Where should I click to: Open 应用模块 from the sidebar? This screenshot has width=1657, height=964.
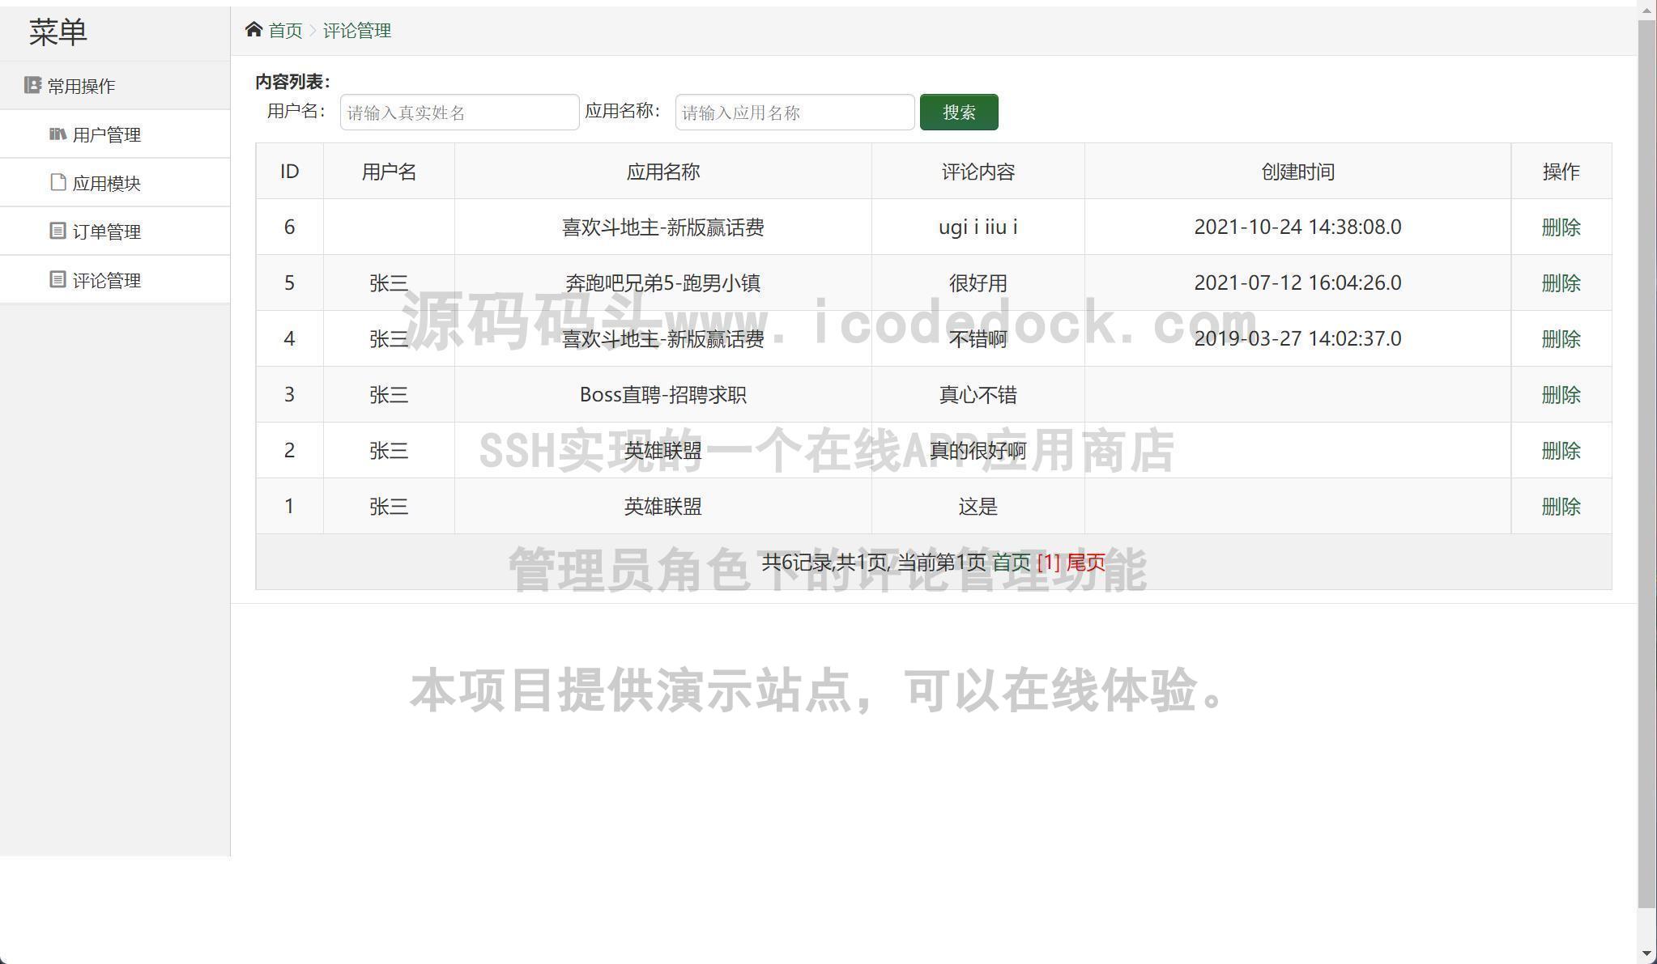click(x=106, y=184)
